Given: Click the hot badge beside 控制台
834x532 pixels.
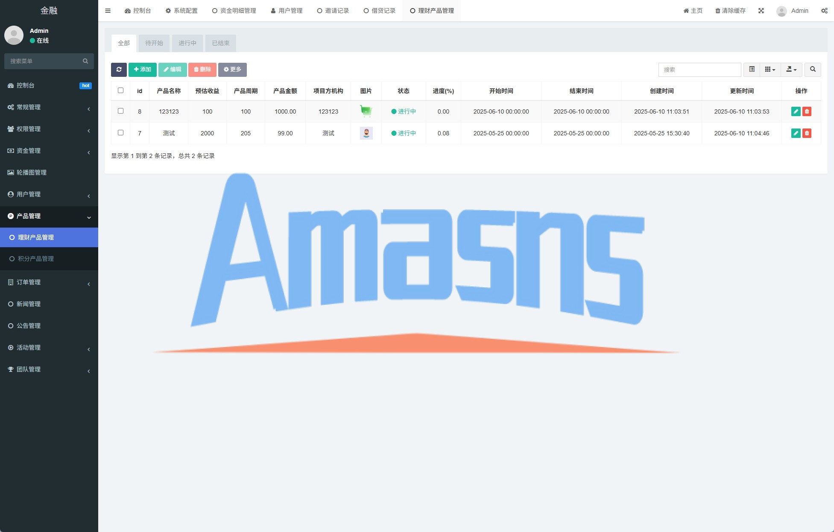Looking at the screenshot, I should (x=85, y=85).
